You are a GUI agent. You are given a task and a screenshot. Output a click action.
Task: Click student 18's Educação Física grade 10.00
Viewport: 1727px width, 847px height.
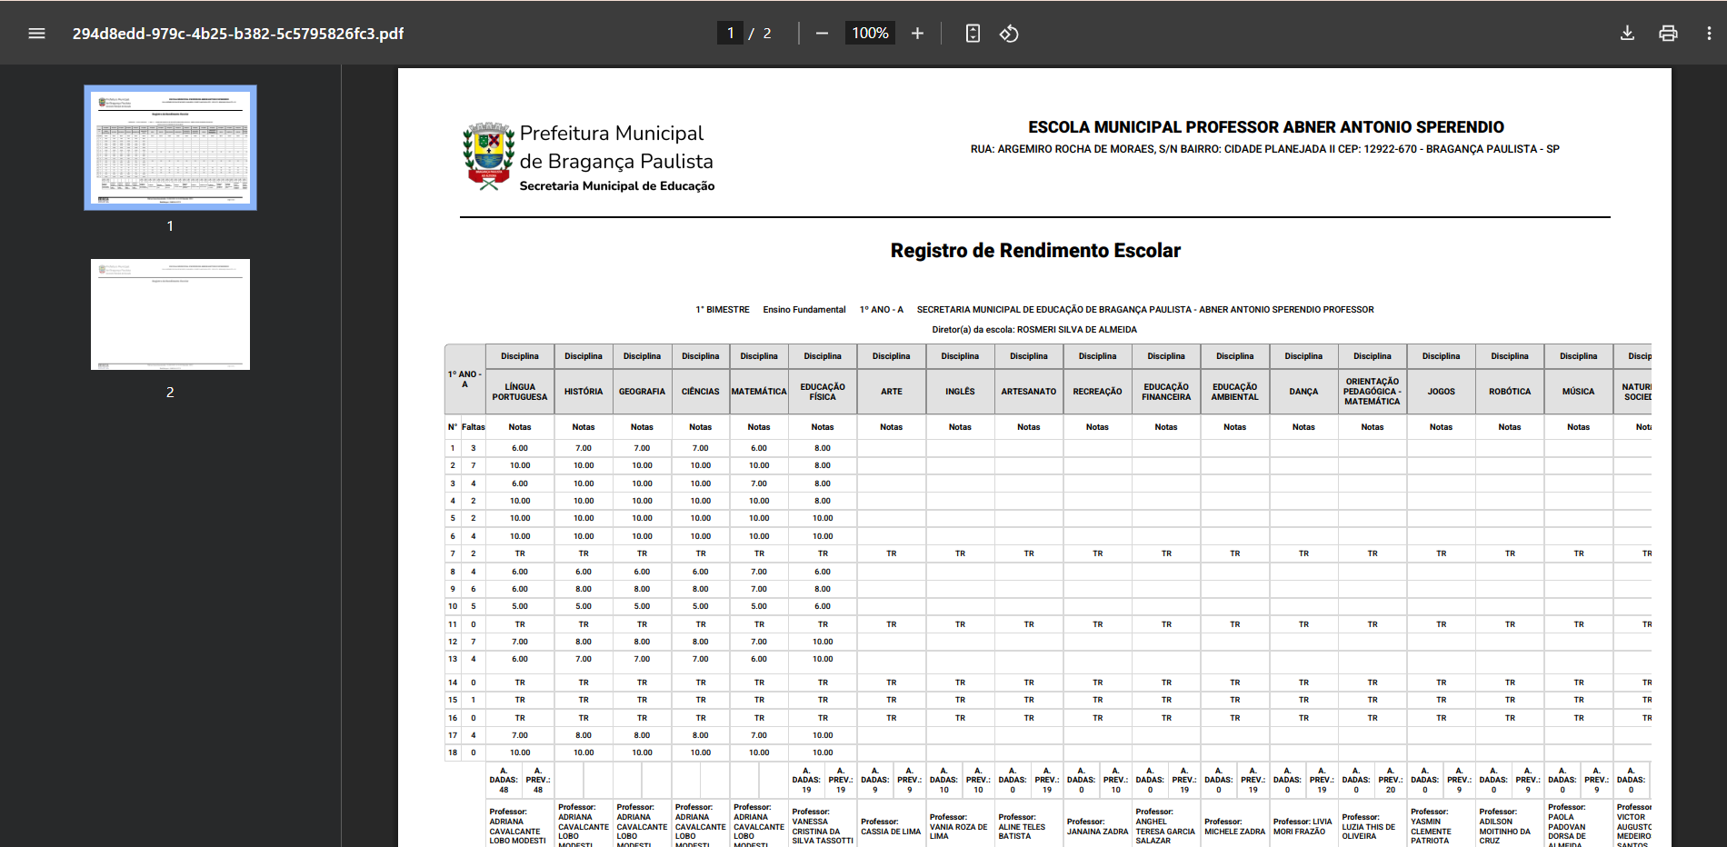823,752
